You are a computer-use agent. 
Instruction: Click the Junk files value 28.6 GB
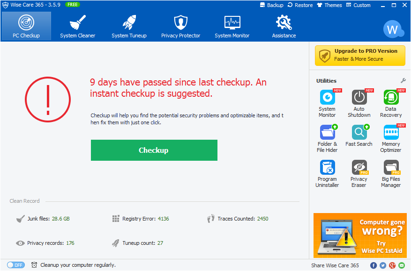[x=61, y=219]
